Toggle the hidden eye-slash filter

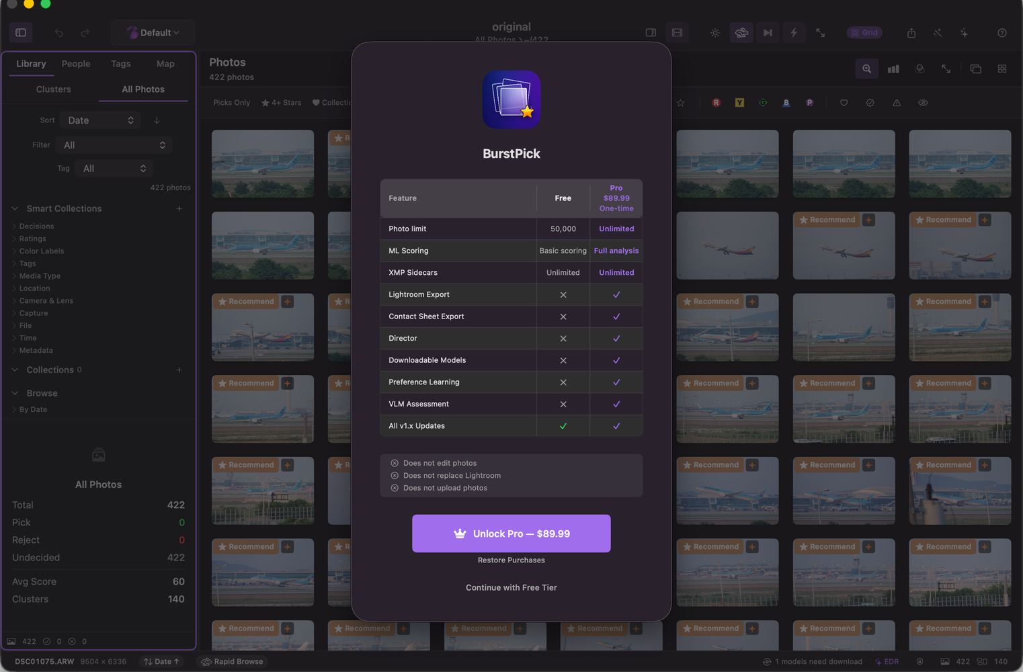[923, 103]
